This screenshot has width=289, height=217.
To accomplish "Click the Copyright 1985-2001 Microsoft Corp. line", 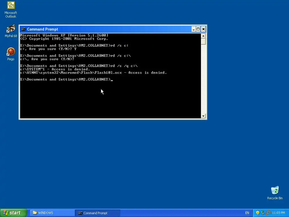I will click(64, 38).
